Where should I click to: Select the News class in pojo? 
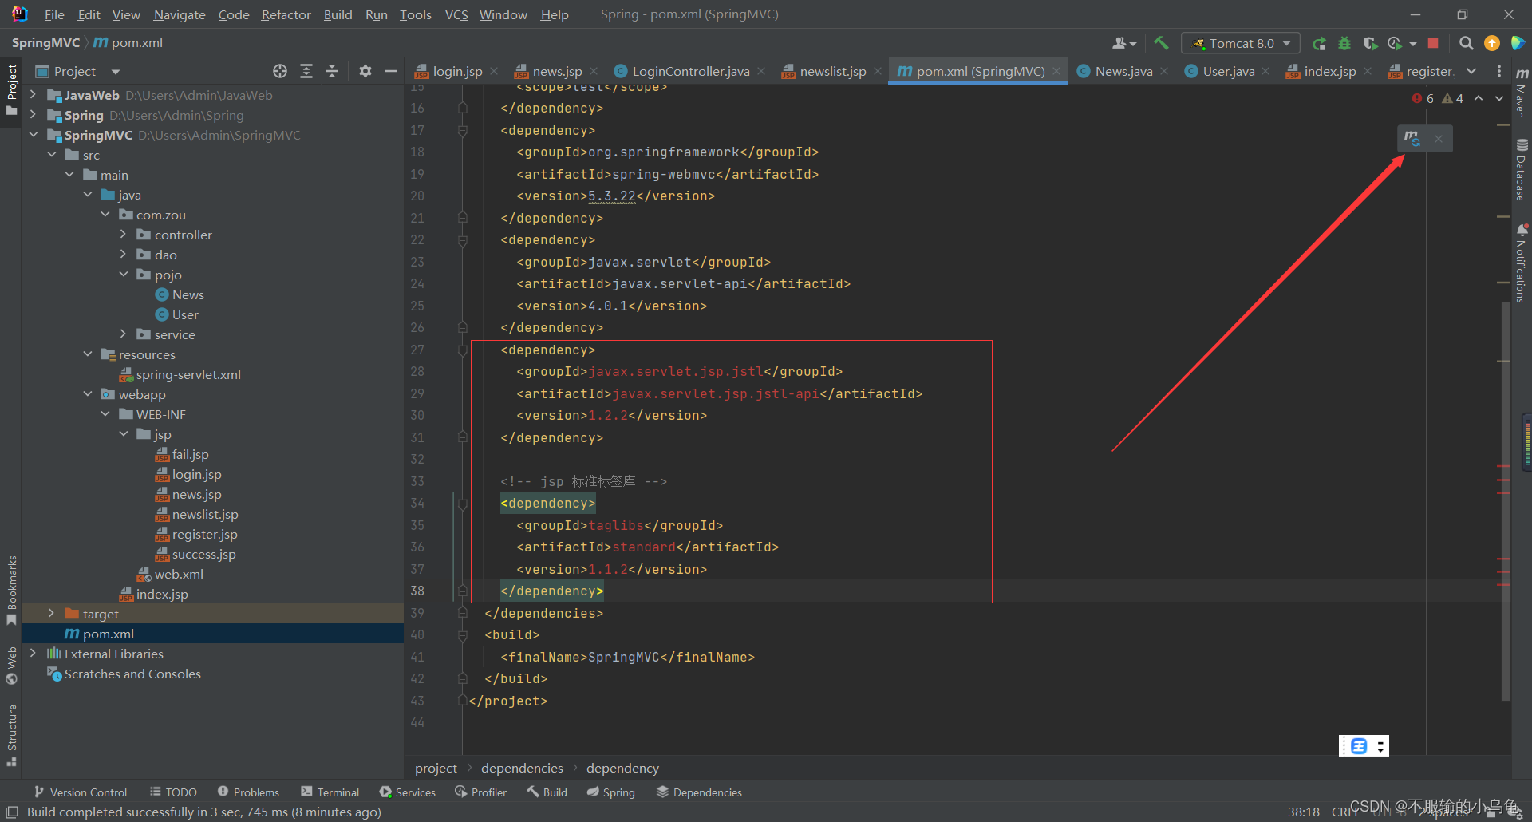pyautogui.click(x=188, y=294)
